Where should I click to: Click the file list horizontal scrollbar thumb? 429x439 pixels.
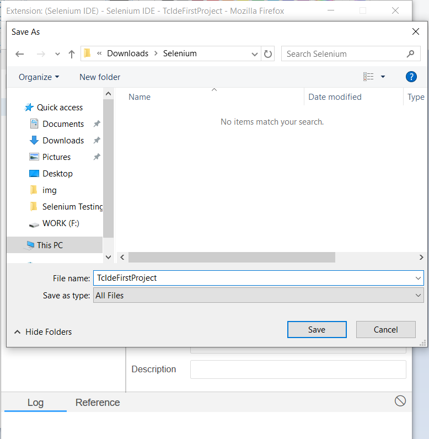tap(232, 258)
